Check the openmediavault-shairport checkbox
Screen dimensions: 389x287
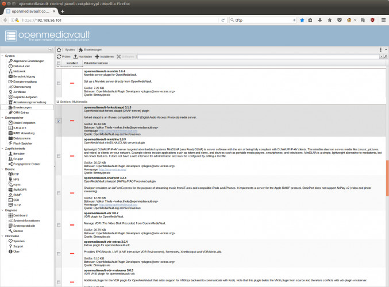tap(59, 193)
